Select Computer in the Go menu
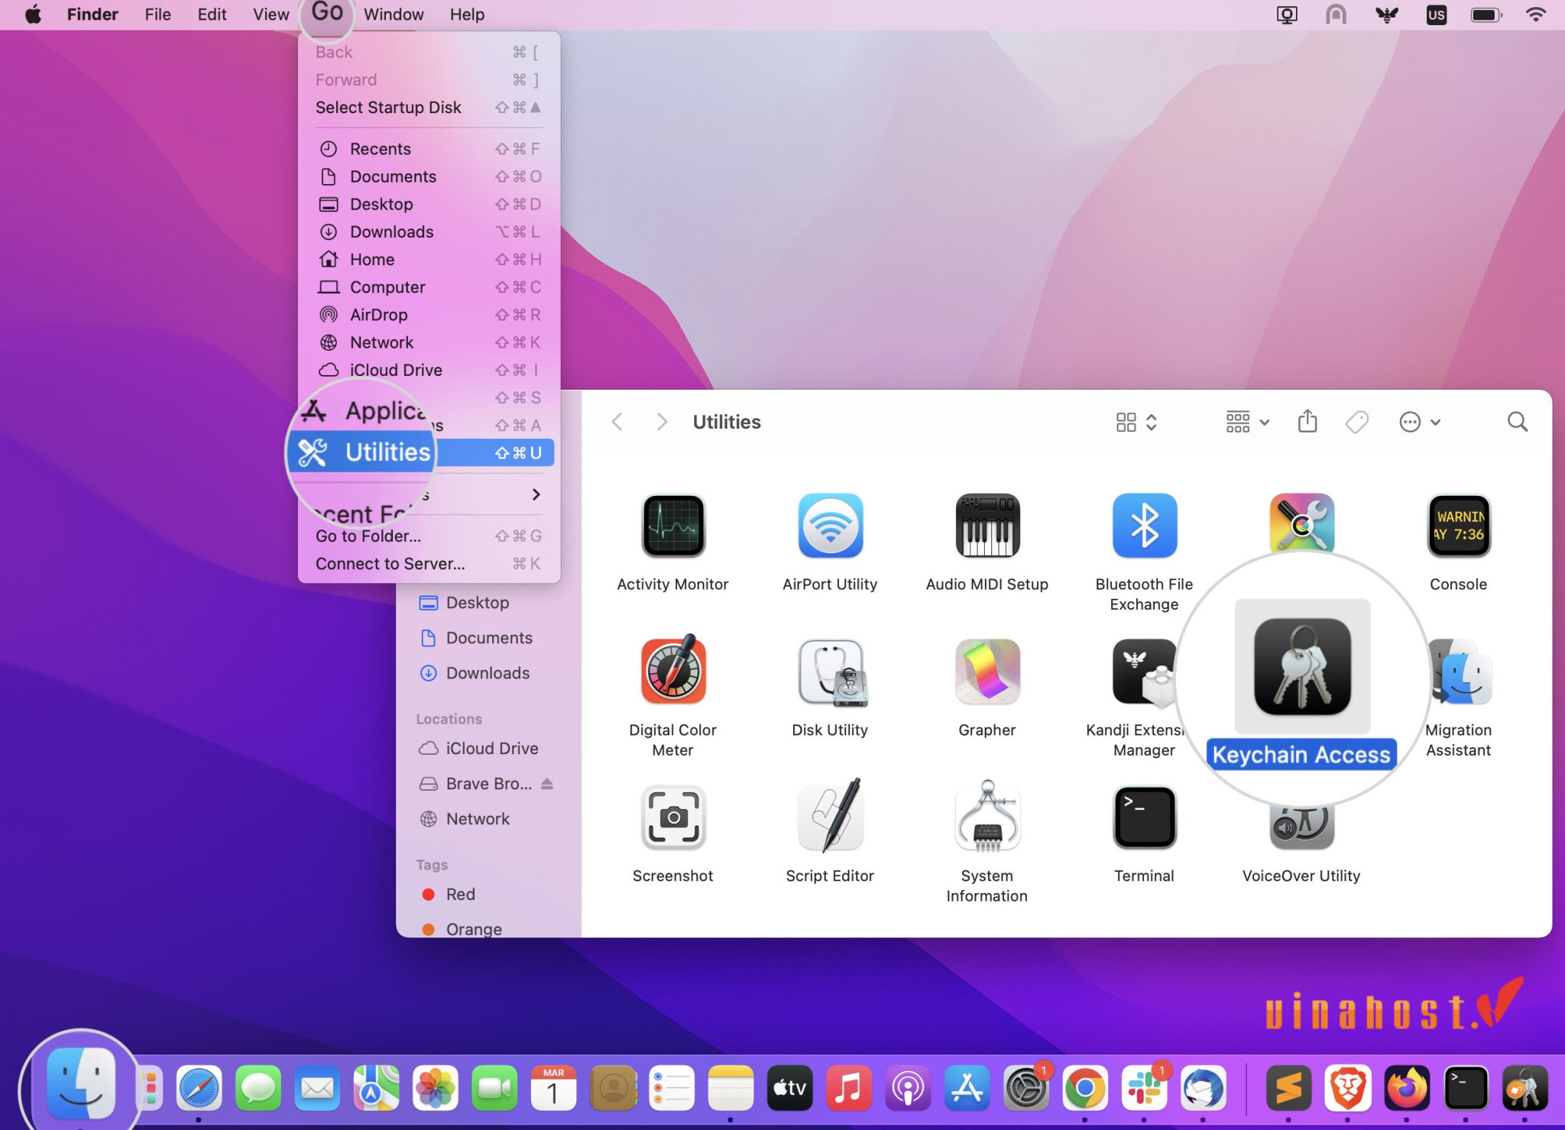Viewport: 1565px width, 1130px height. click(429, 287)
